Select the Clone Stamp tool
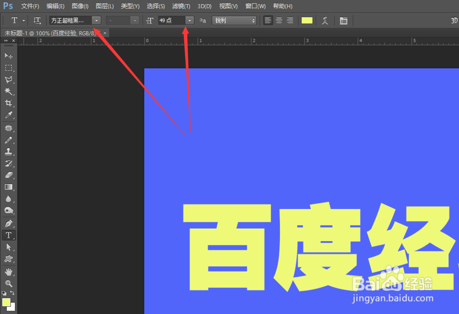 click(8, 151)
